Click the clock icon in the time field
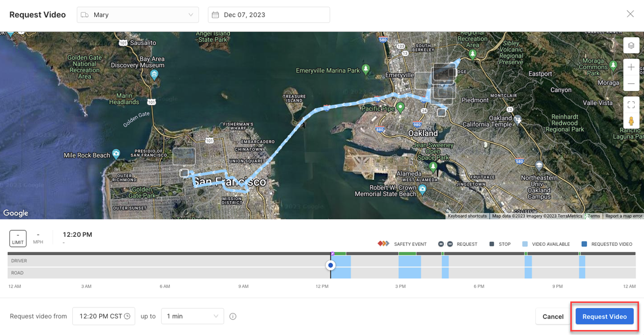This screenshot has width=644, height=335. pyautogui.click(x=128, y=316)
